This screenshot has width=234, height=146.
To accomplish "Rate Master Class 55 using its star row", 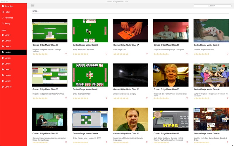I will tap(40, 54).
